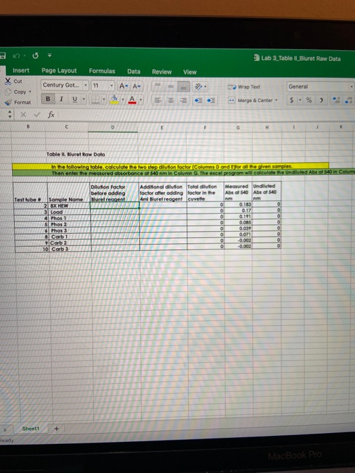355x473 pixels.
Task: Open the Formulas tab
Action: click(x=102, y=71)
